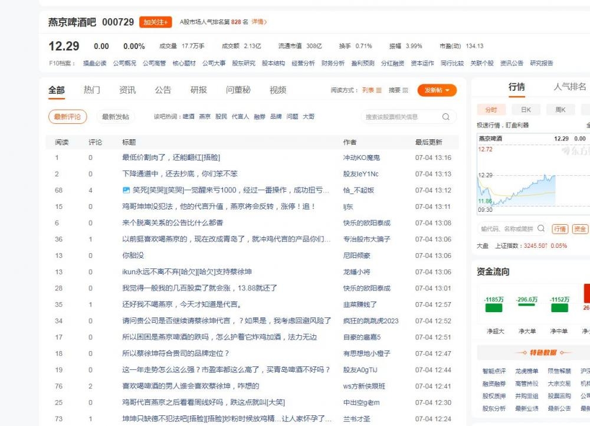Click the 净超大 green fund flow bar
Screen dimensions: 590x426
click(494, 308)
